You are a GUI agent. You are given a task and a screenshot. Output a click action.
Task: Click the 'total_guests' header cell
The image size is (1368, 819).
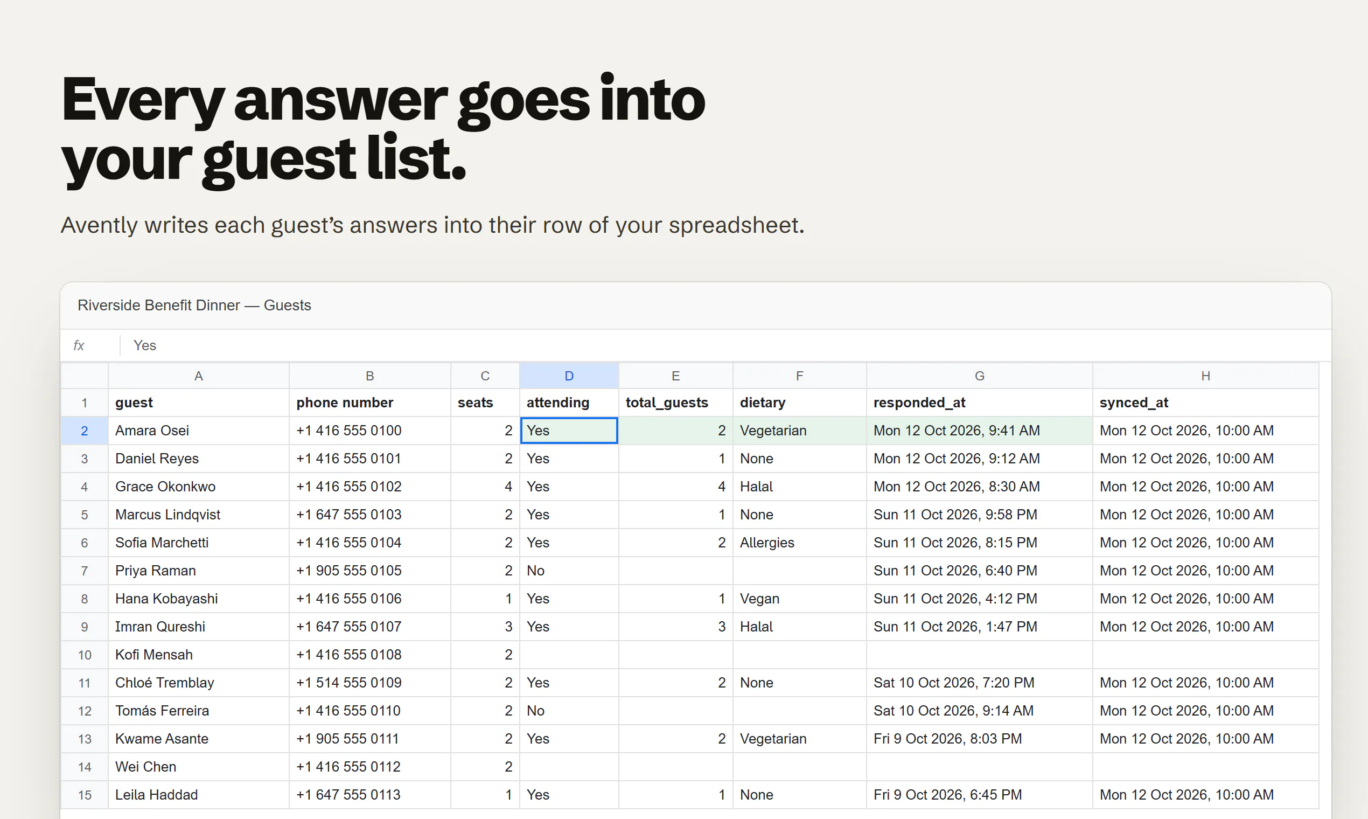pyautogui.click(x=676, y=403)
